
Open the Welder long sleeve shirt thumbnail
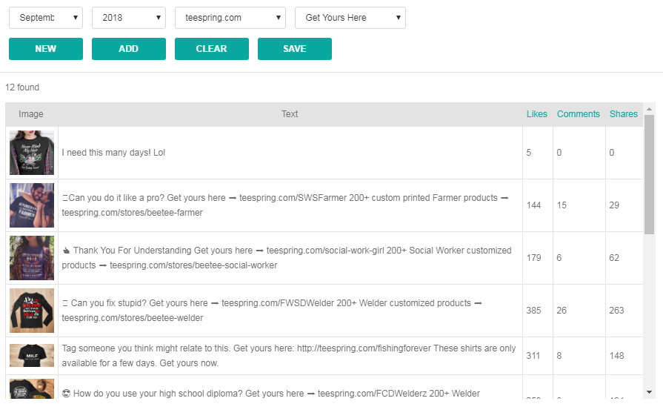tap(32, 311)
